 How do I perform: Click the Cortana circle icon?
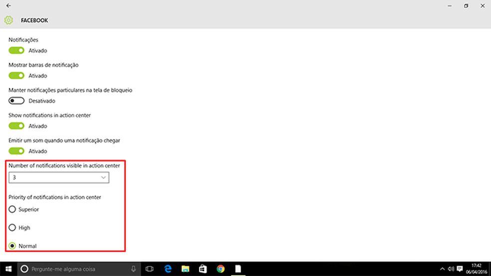coord(24,269)
